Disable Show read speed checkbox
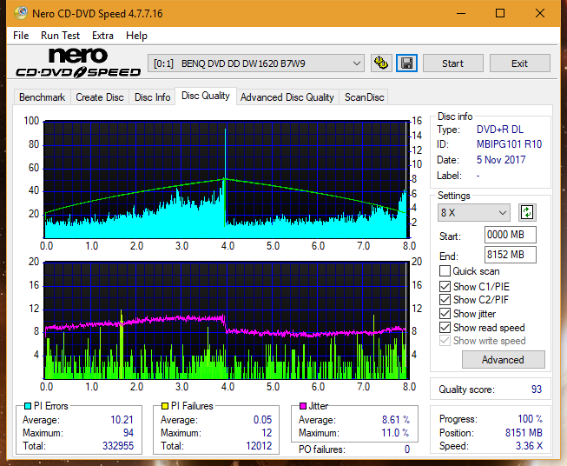567x466 pixels. 445,327
